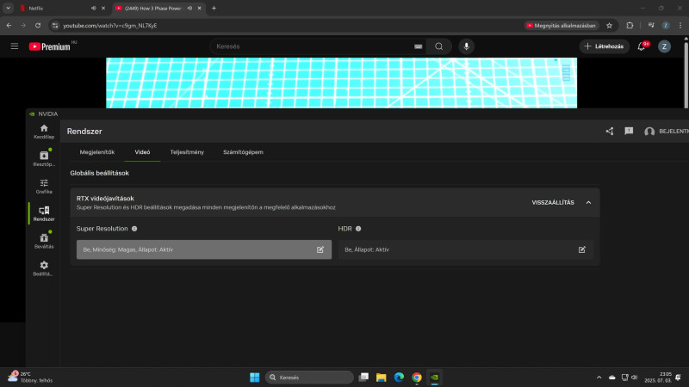Reload the page in Chrome
Image resolution: width=689 pixels, height=387 pixels.
38,26
